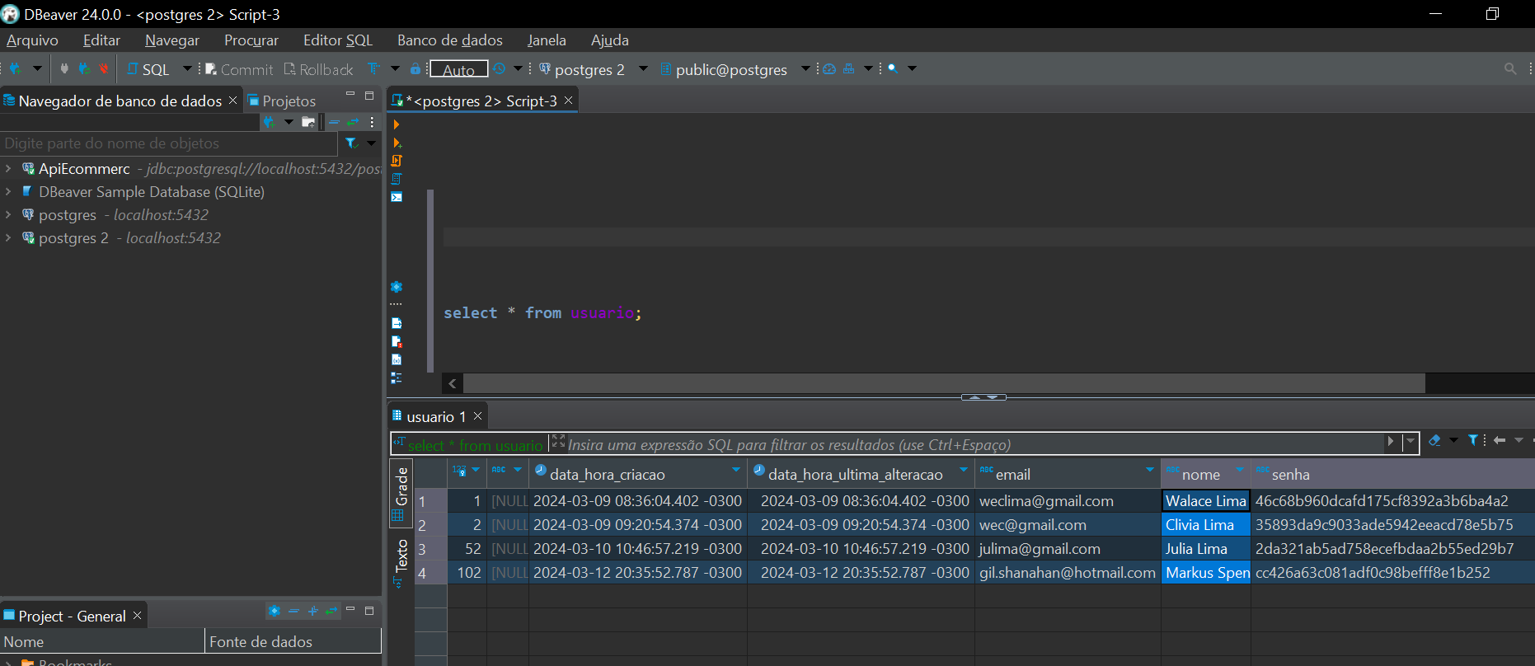Click the results back navigation arrow
Image resolution: width=1535 pixels, height=666 pixels.
[x=1500, y=440]
